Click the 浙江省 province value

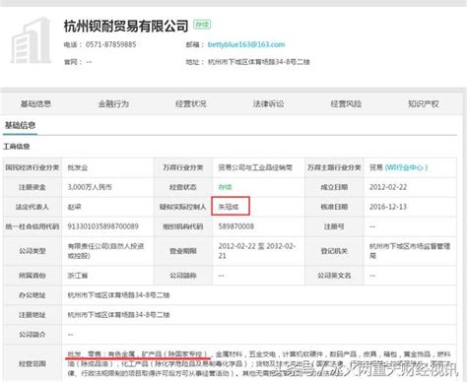point(78,276)
